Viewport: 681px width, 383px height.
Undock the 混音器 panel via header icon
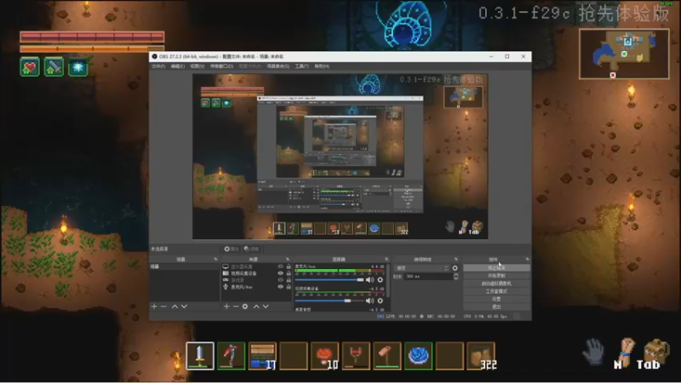[386, 260]
